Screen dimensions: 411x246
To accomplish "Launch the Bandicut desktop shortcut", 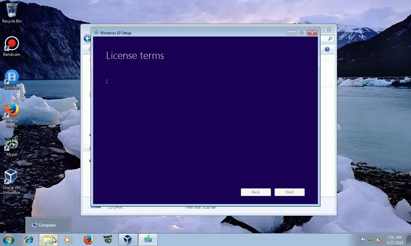I will coord(12,80).
